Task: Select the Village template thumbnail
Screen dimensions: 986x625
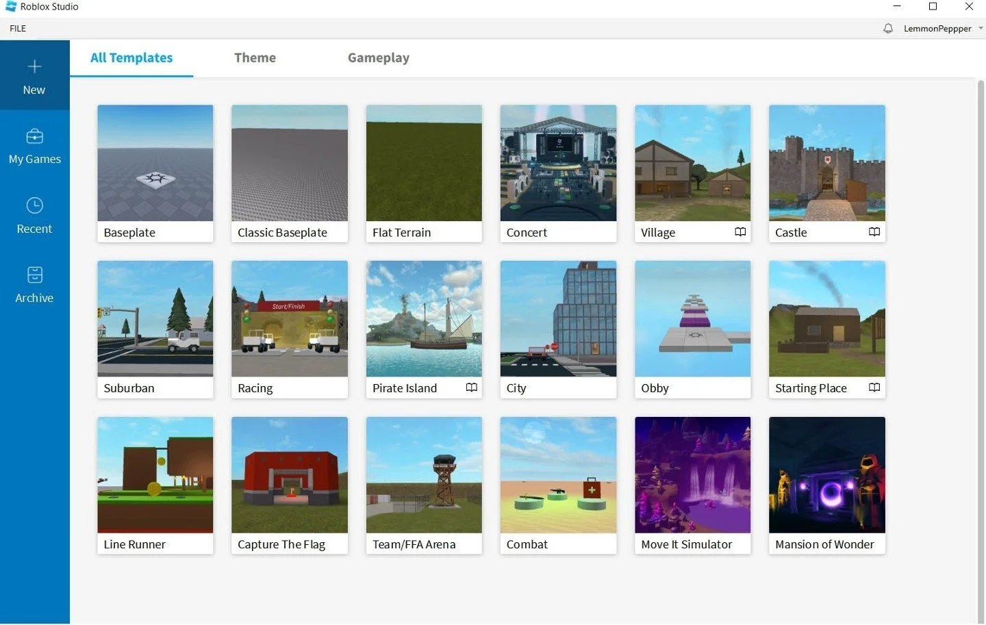Action: 692,163
